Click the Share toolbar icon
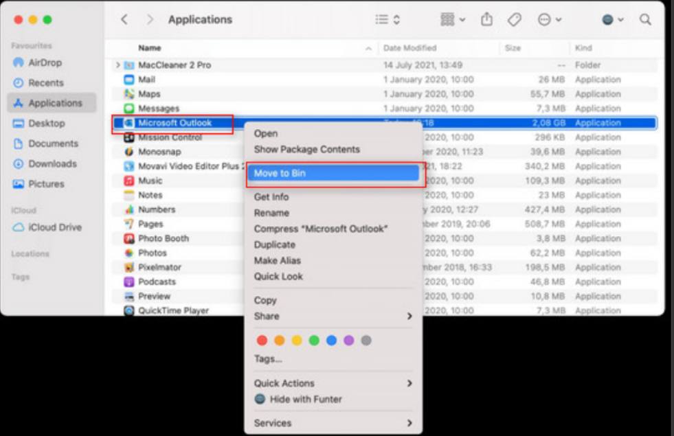Viewport: 674px width, 436px height. point(486,19)
